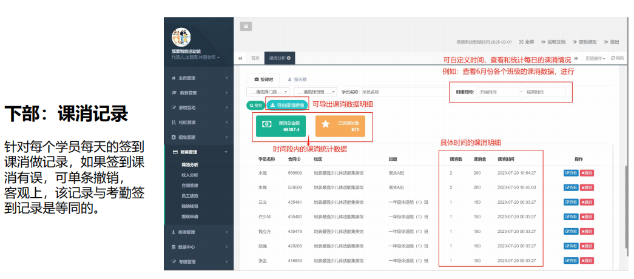The image size is (634, 279).
Task: Open 说明文档 help document
Action: (x=553, y=42)
